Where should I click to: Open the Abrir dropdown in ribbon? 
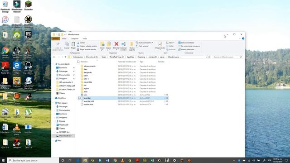[x=170, y=43]
